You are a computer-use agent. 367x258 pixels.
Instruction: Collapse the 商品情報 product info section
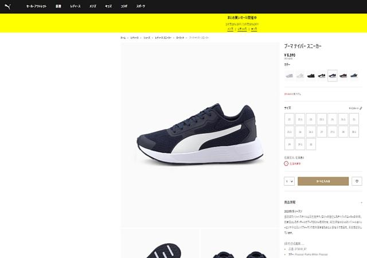tap(361, 202)
